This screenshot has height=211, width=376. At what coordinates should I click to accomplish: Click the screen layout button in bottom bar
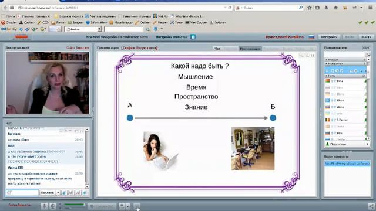point(122,206)
